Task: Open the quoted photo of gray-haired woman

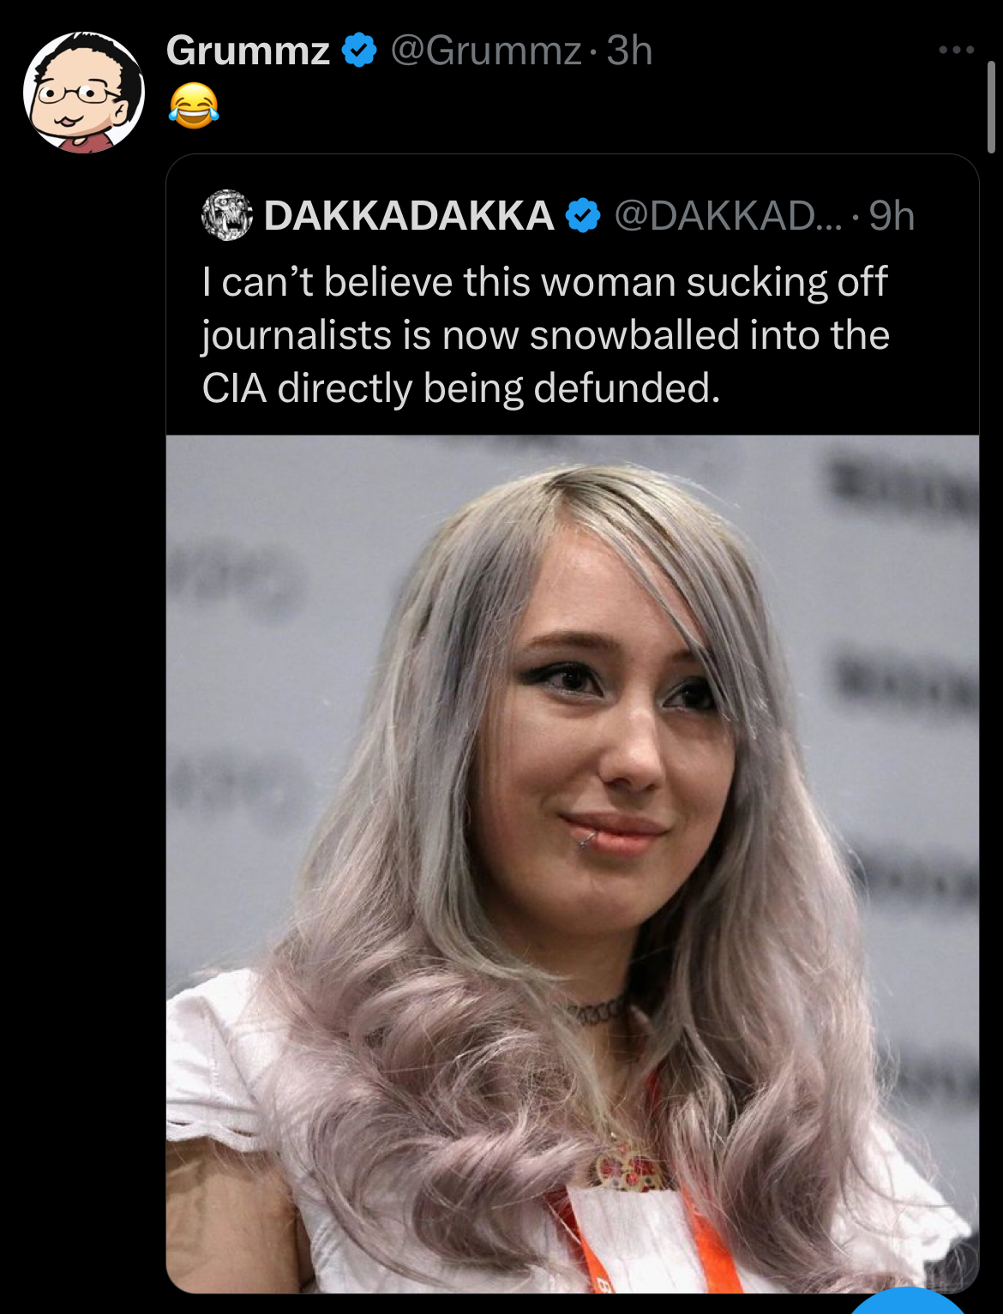Action: (573, 864)
